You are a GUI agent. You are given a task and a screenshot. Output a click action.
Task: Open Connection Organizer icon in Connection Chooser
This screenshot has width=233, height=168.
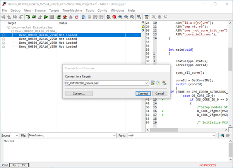point(164,83)
